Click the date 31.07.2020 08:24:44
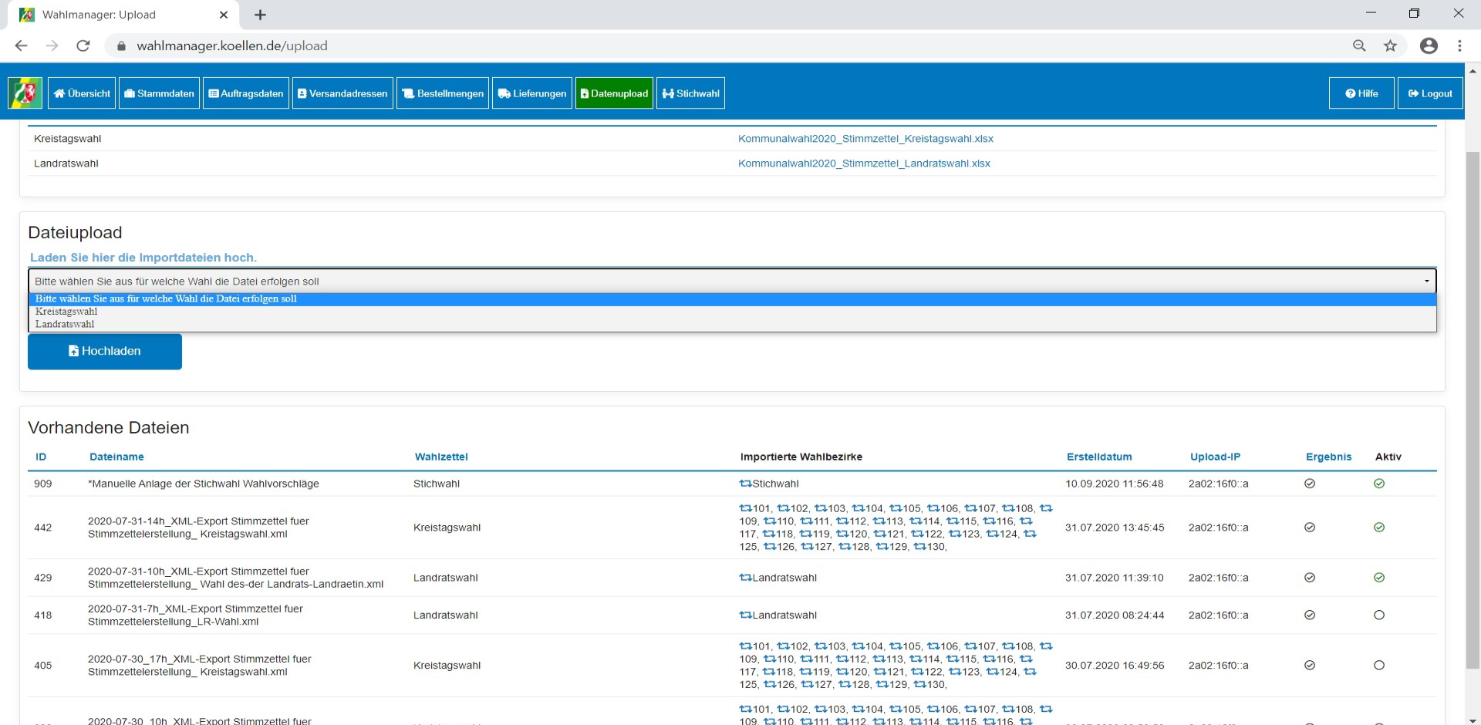The width and height of the screenshot is (1481, 725). coord(1115,615)
